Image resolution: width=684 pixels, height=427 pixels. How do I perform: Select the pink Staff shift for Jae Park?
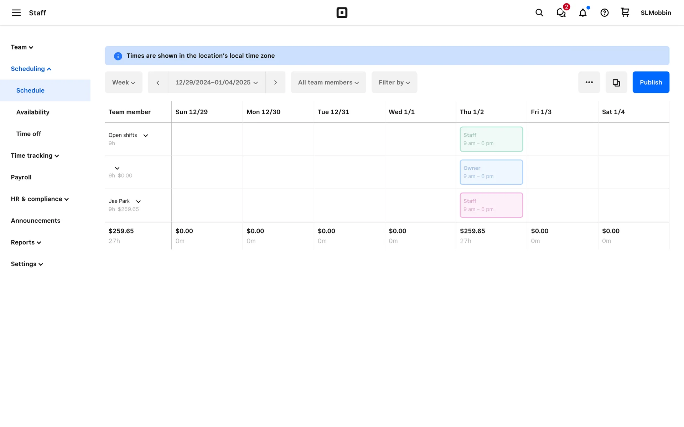[491, 205]
